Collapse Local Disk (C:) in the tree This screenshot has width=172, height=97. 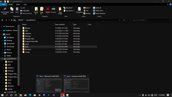click(x=2, y=59)
